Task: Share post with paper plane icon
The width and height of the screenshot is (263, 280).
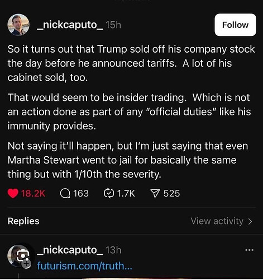Action: [x=155, y=193]
